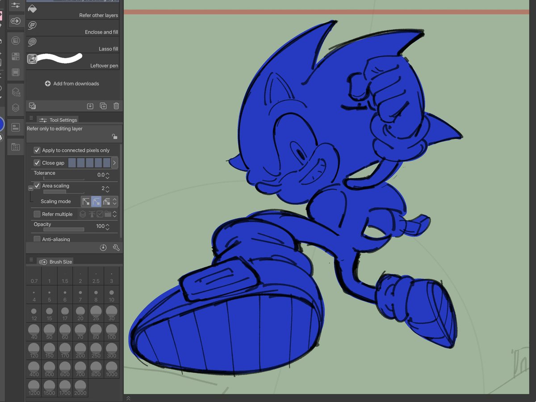Reset tool settings to initial values

(x=103, y=247)
